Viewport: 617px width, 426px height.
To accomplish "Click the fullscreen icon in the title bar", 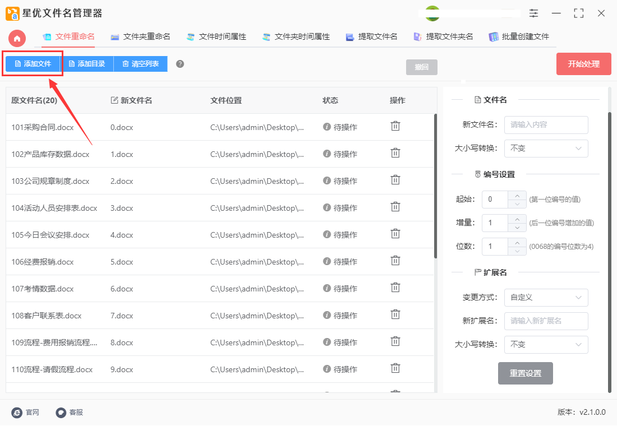I will (578, 13).
